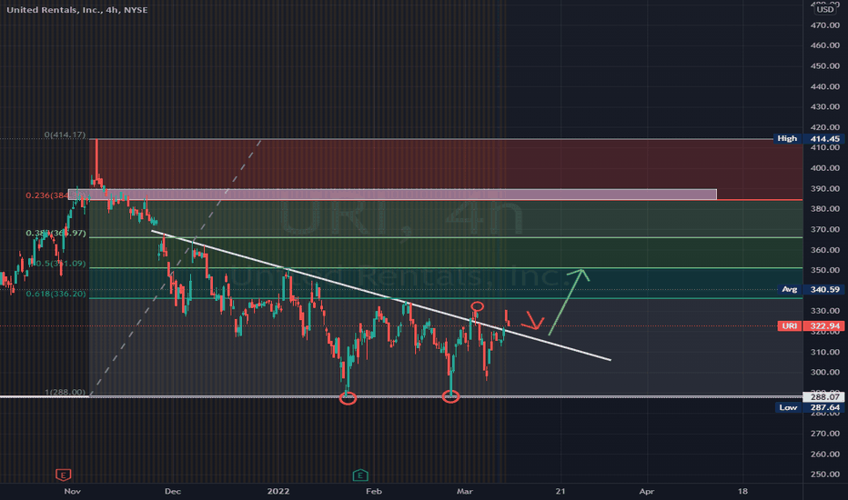Click the 470.00 price scale value
848x500 pixels.
[825, 25]
